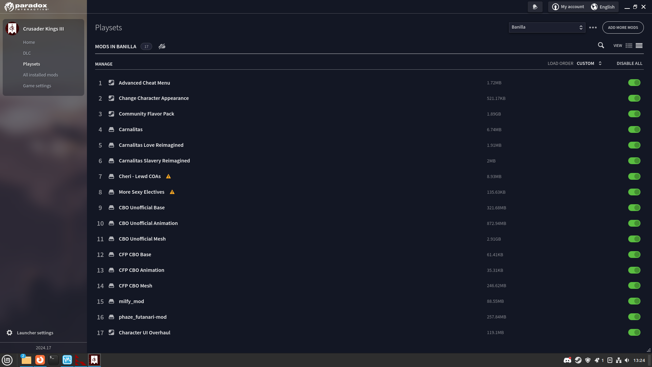Open the launcher notifications megaphone icon

pos(535,7)
